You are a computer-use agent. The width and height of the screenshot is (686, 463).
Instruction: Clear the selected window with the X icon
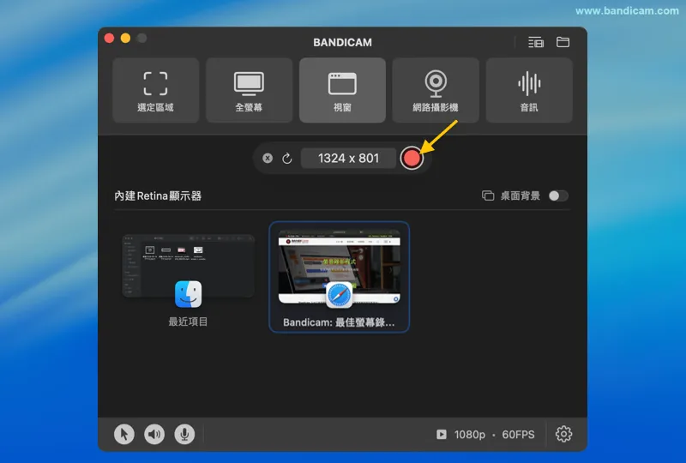(268, 159)
